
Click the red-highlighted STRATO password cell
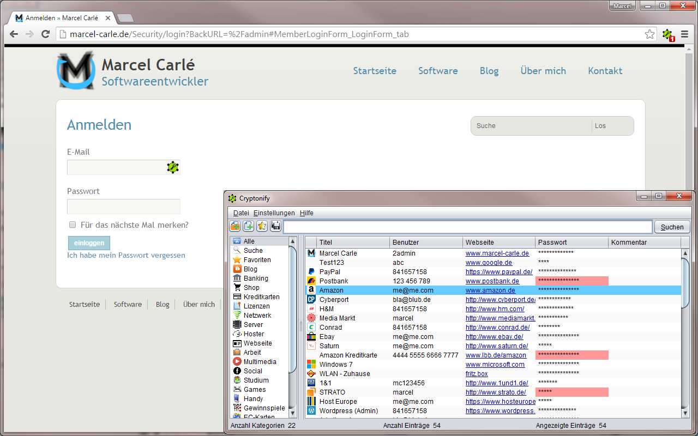point(572,392)
